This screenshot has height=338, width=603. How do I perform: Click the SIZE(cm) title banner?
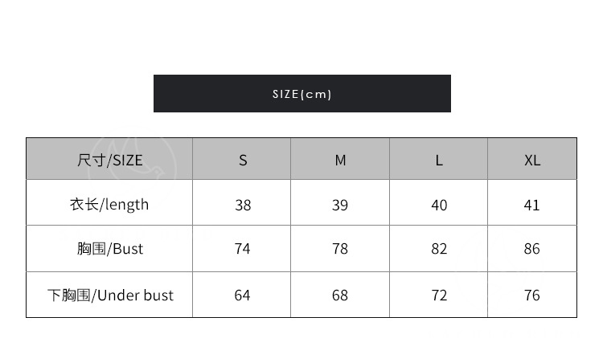click(301, 94)
